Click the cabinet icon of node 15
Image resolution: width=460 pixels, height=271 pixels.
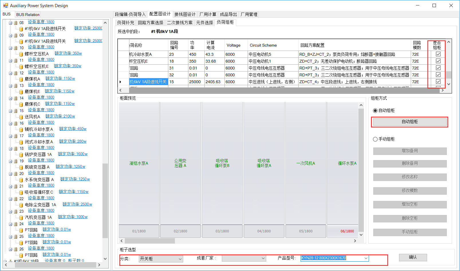click(16, 111)
